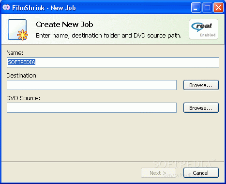Viewport: 226px width, 184px height.
Task: Click the 'FilmShrink - New Job' title text
Action: click(x=44, y=8)
